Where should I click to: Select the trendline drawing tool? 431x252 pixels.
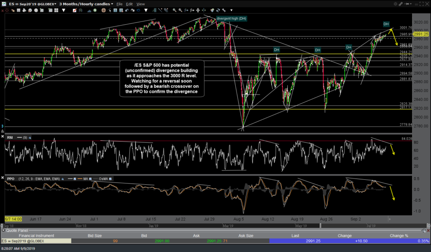point(160,10)
